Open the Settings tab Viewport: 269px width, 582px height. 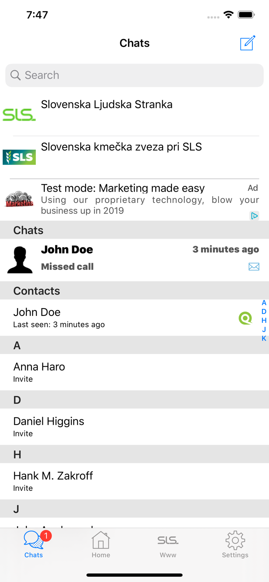tap(235, 545)
